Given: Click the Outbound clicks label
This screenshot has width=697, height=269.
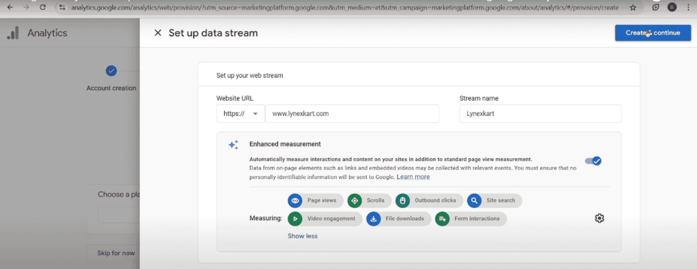Looking at the screenshot, I should point(435,200).
